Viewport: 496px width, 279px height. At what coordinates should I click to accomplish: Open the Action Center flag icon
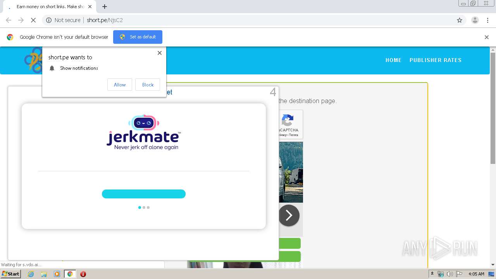459,274
